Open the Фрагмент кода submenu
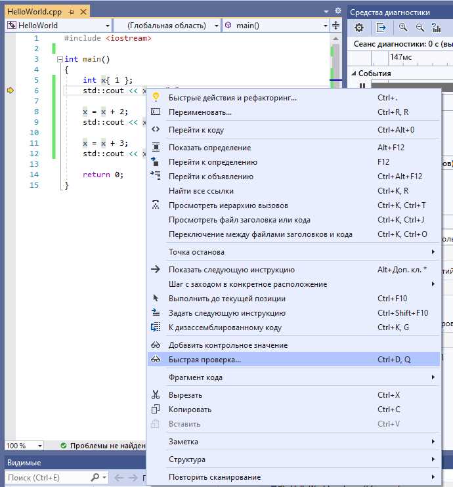This screenshot has width=453, height=487. tap(293, 377)
